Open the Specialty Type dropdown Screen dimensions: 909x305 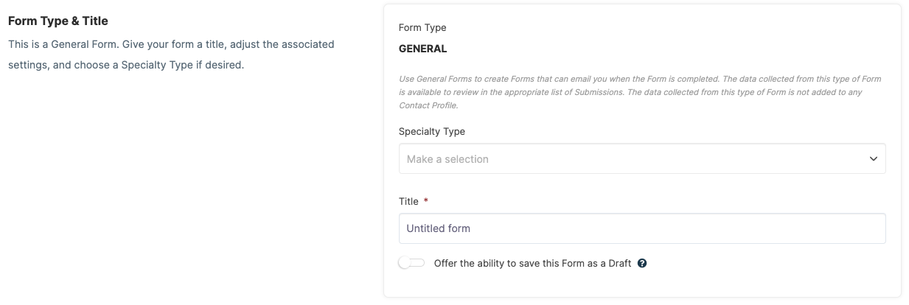[x=642, y=159]
